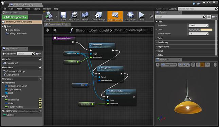Click the viewport coordinate system icon
219x127 pixels.
(193, 65)
